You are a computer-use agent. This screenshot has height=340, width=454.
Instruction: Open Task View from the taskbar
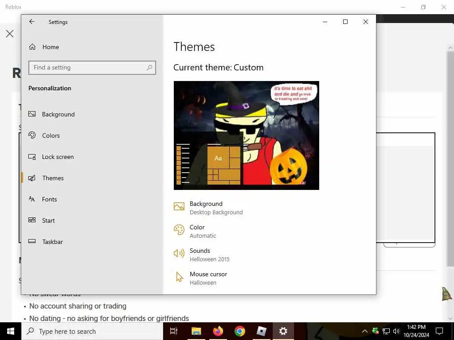click(174, 331)
